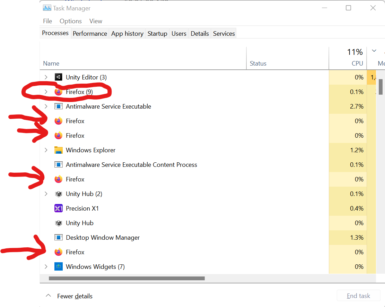Open the File menu
The height and width of the screenshot is (307, 385).
[47, 21]
